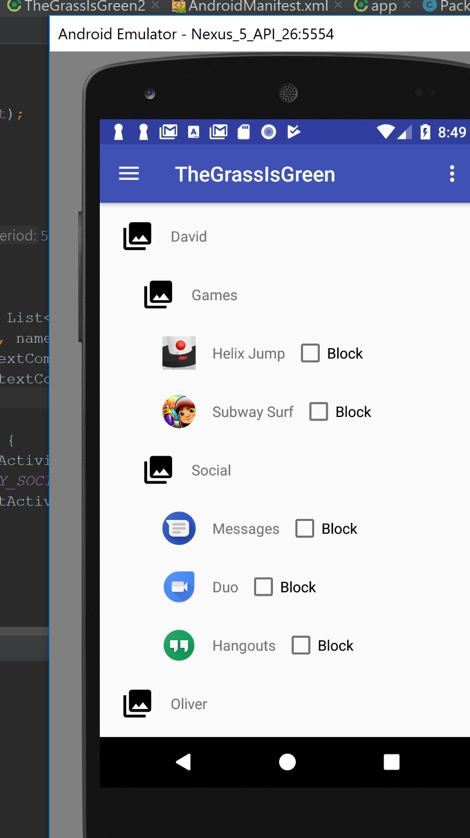Screen dimensions: 470x838
Task: Switch to TheGrassIsGreen2 editor tab
Action: click(85, 6)
